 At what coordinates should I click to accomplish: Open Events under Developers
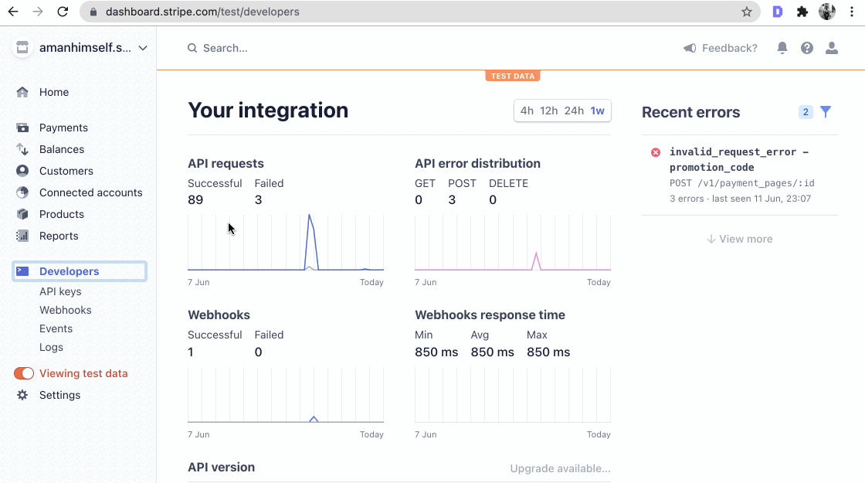click(56, 328)
